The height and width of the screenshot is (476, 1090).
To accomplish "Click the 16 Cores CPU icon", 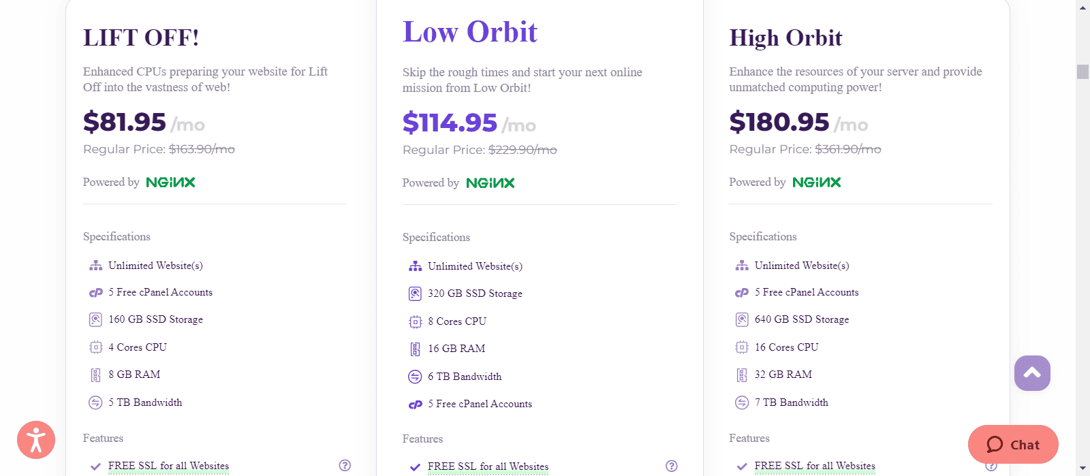I will (742, 347).
